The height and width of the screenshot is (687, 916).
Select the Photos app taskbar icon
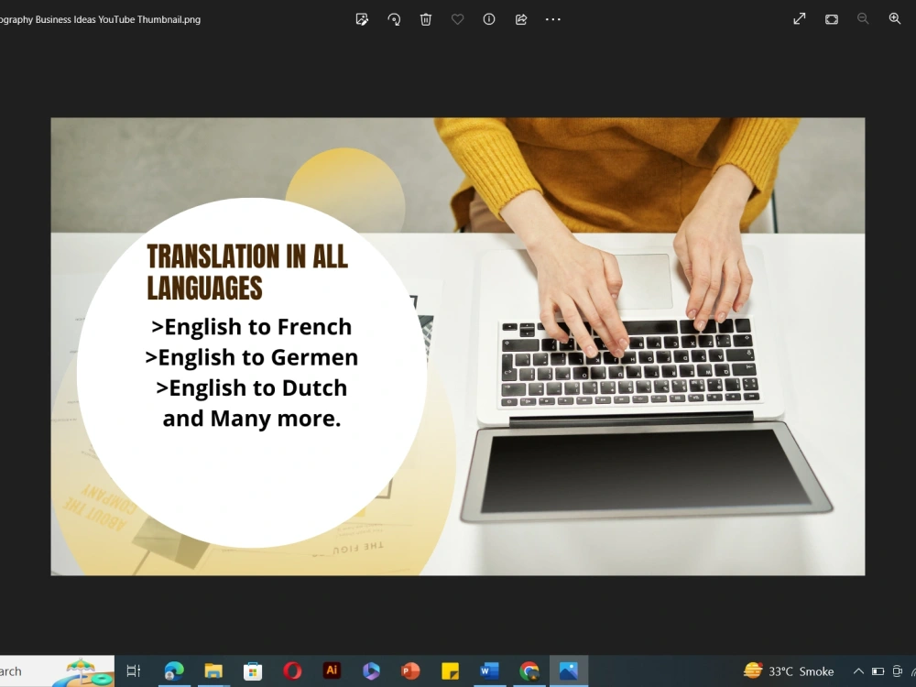[x=569, y=671]
